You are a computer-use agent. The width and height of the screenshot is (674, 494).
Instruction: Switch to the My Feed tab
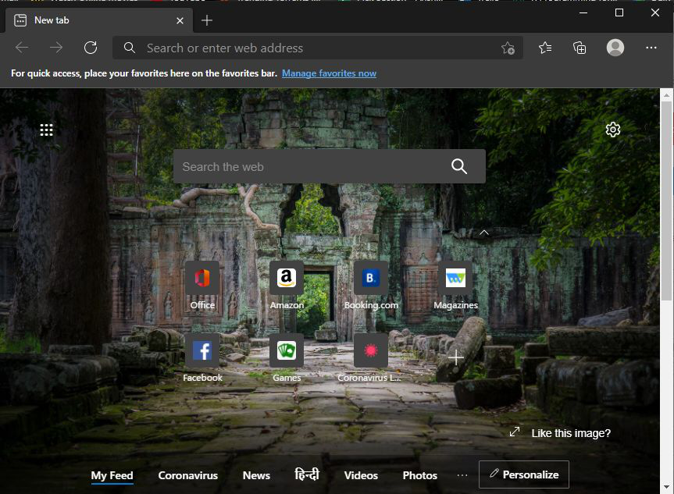coord(112,475)
